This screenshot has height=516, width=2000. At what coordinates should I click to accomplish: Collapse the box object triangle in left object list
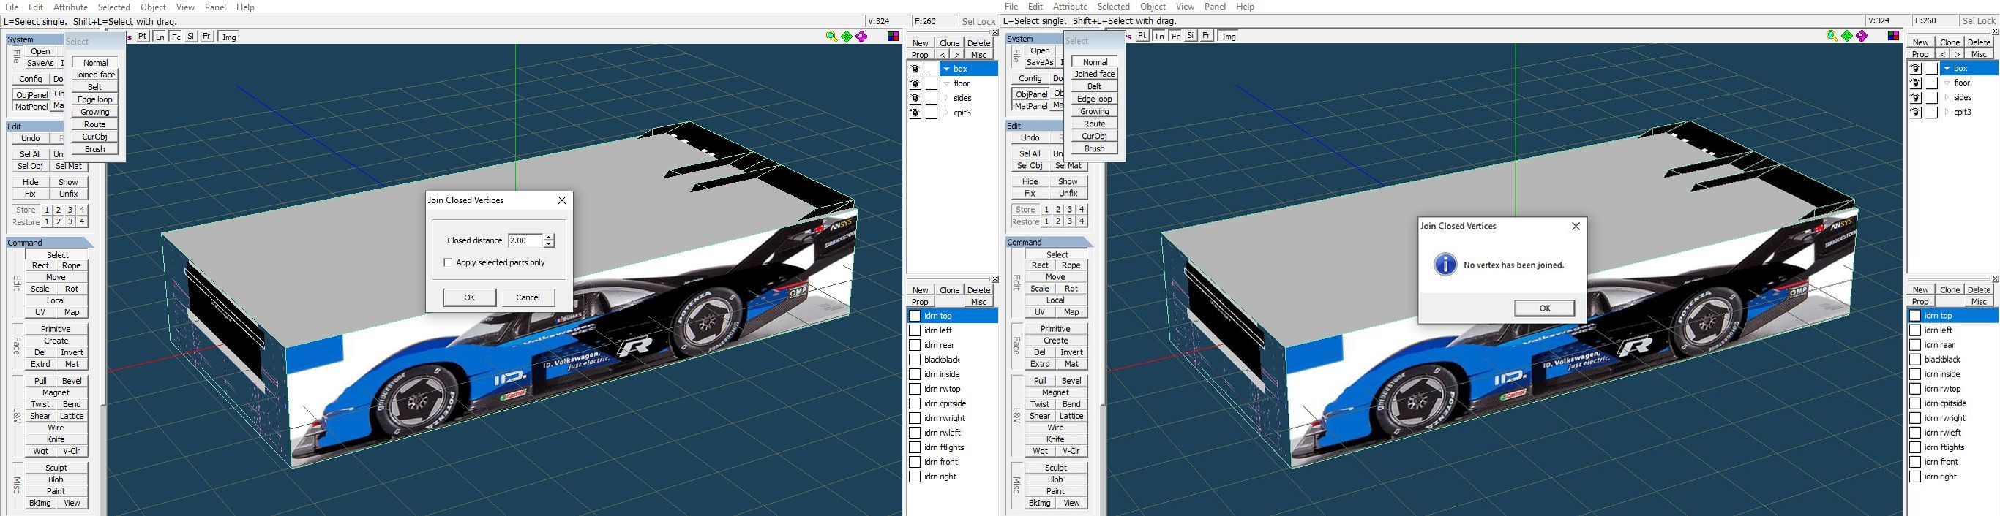pos(946,69)
